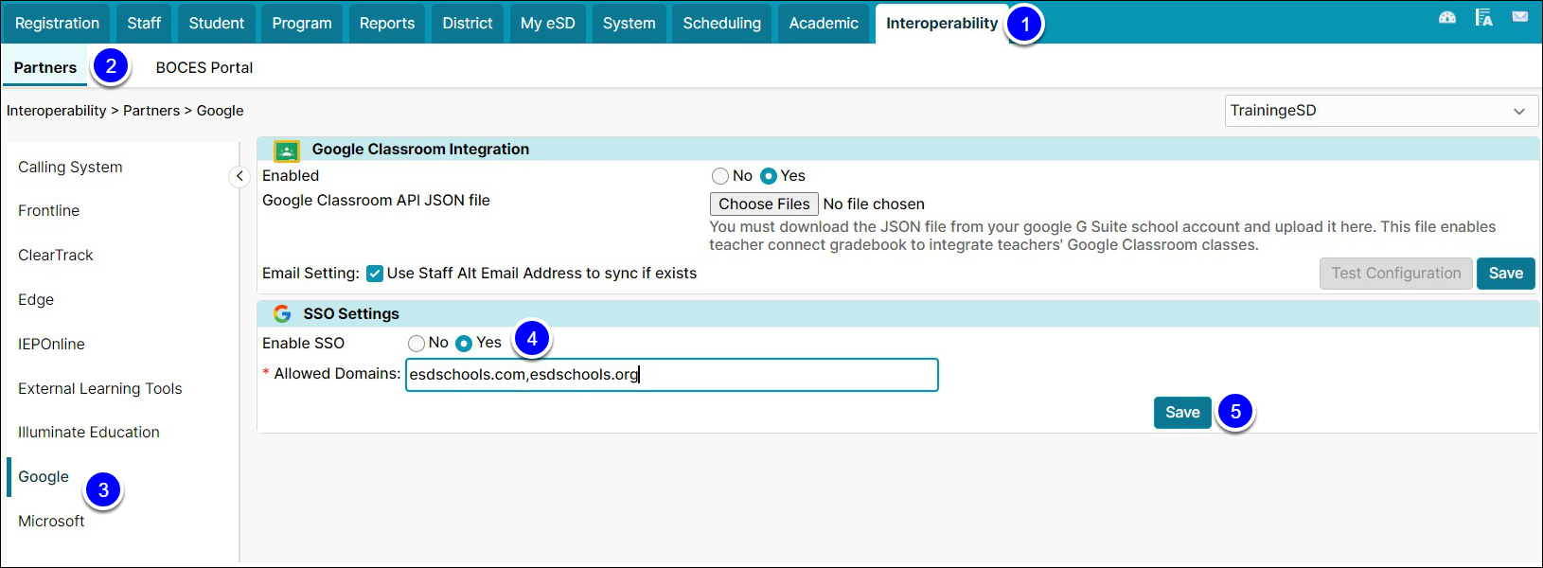Set Google Classroom Enabled to No
The height and width of the screenshot is (568, 1543).
coord(720,176)
